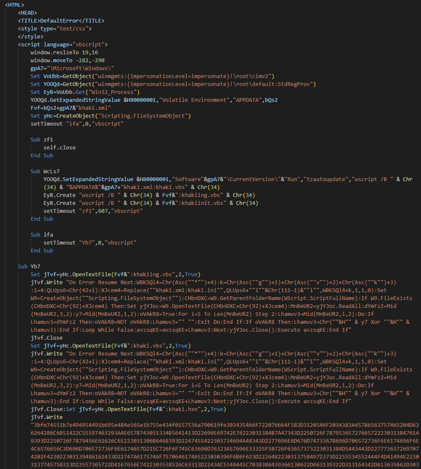Select the DefaultError title text
The height and width of the screenshot is (469, 421).
pos(60,20)
